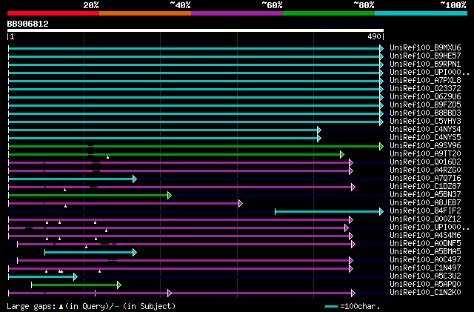Select the UniRef100_A9TT20 label
The height and width of the screenshot is (312, 474).
425,154
